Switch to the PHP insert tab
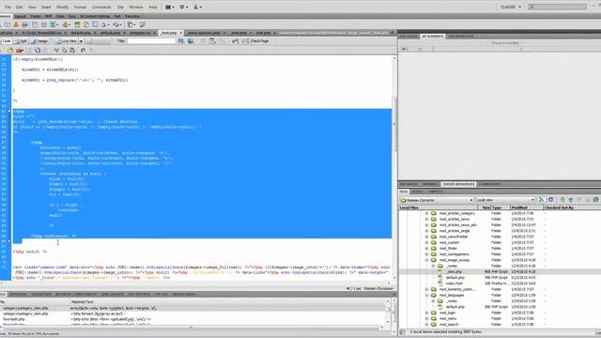 pos(48,17)
